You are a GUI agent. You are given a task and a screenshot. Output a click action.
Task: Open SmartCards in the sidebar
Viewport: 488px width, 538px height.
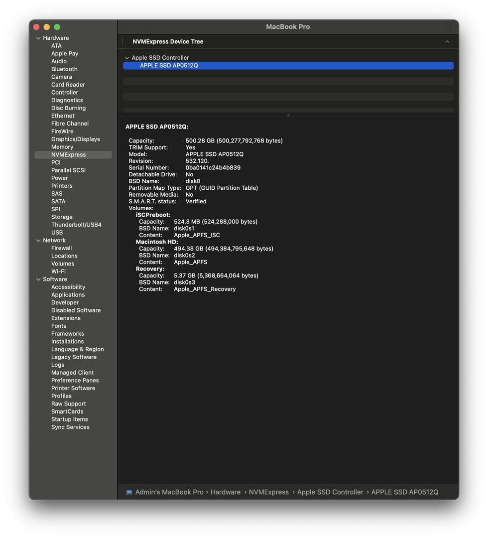[x=67, y=412]
